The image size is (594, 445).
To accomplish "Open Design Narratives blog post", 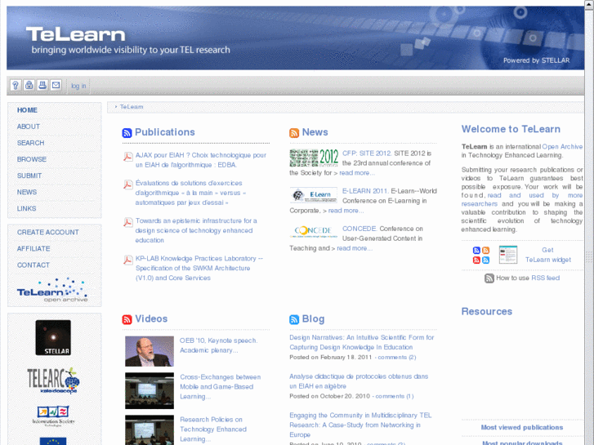I will click(361, 342).
